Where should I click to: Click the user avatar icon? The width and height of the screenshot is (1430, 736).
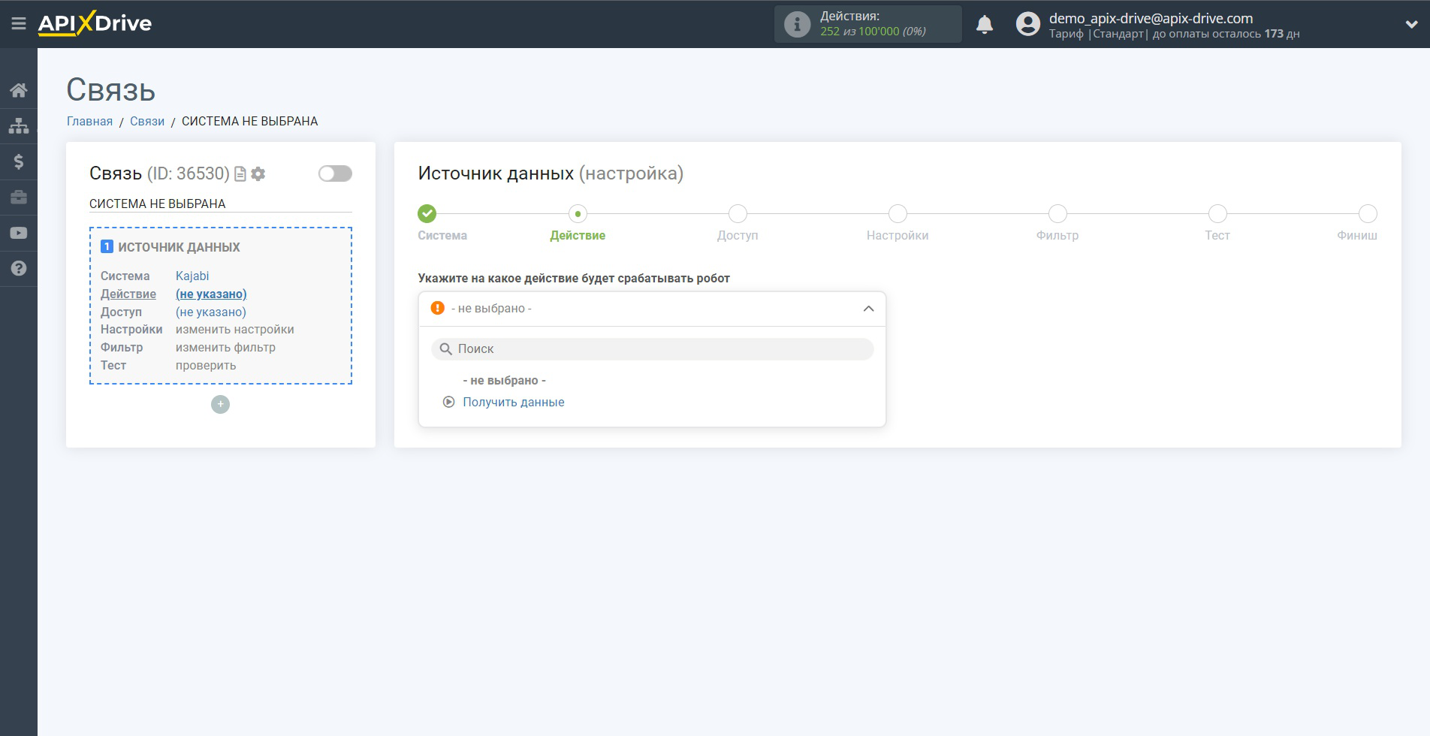[x=1028, y=24]
